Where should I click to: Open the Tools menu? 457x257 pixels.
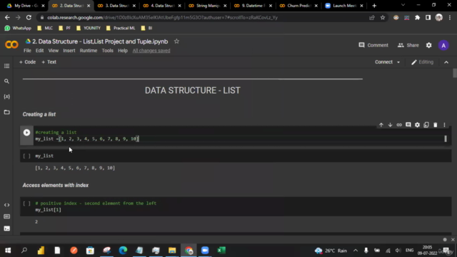coord(107,51)
